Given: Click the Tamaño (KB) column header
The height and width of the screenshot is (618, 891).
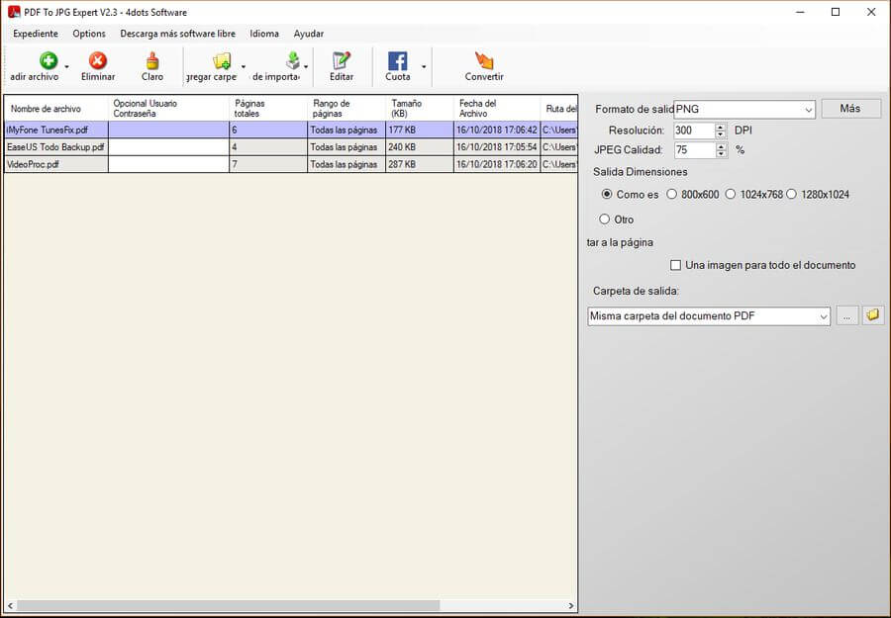Looking at the screenshot, I should coord(420,109).
